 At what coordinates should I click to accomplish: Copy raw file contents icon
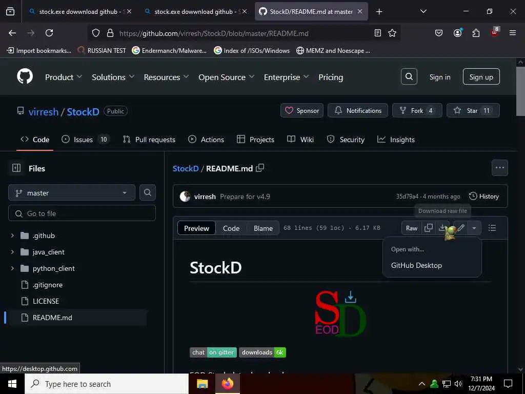point(428,228)
